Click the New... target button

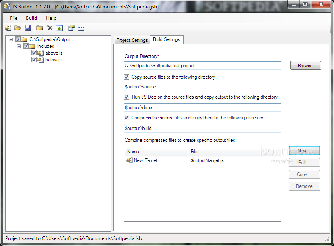click(x=304, y=151)
